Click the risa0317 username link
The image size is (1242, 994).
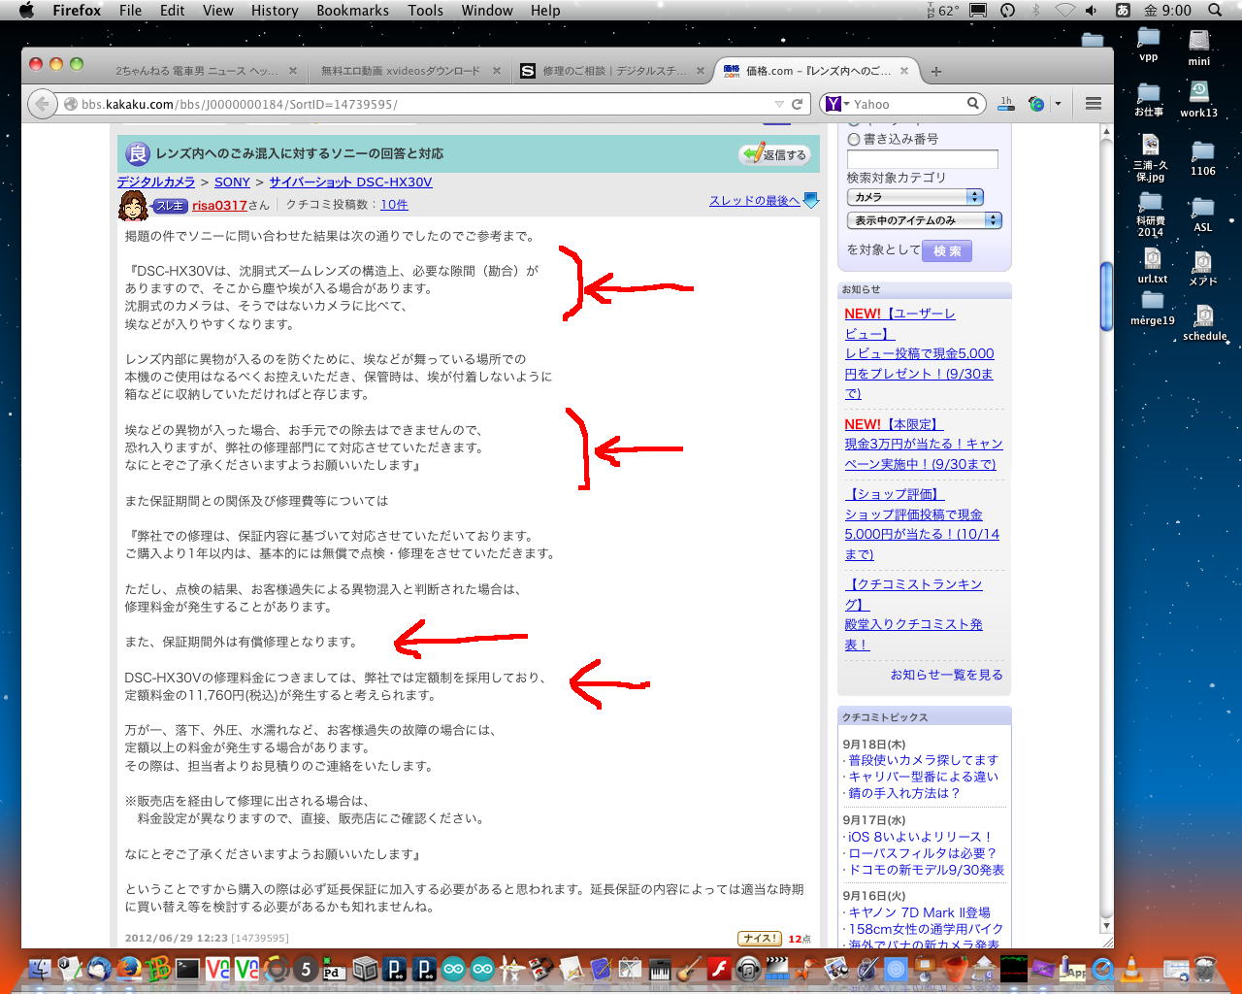click(x=219, y=205)
